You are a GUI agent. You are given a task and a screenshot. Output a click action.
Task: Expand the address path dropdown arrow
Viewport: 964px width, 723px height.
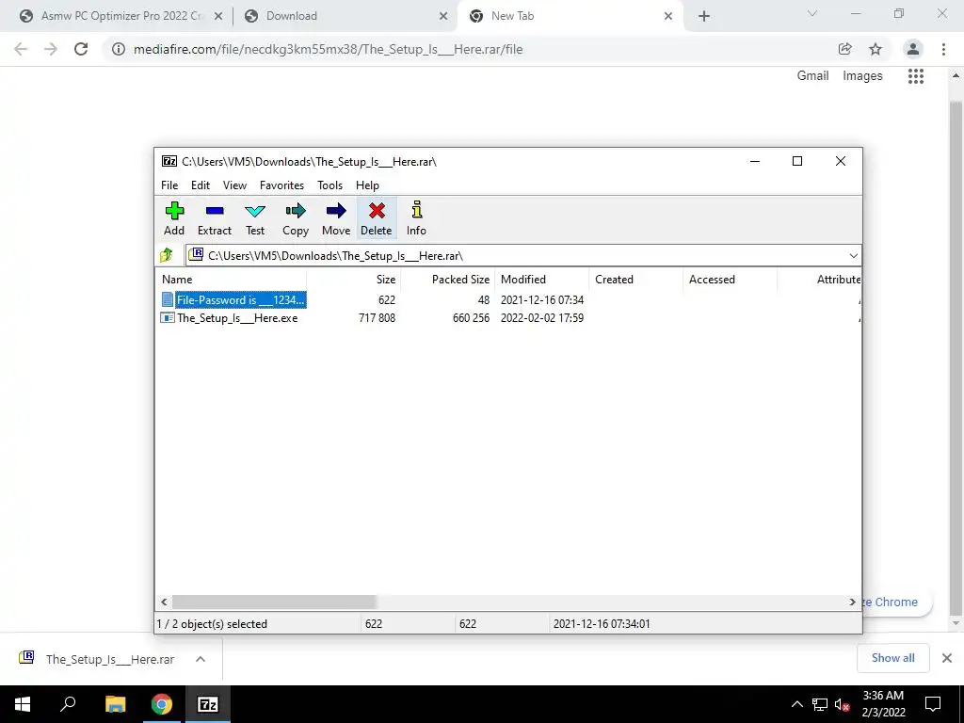pyautogui.click(x=853, y=256)
